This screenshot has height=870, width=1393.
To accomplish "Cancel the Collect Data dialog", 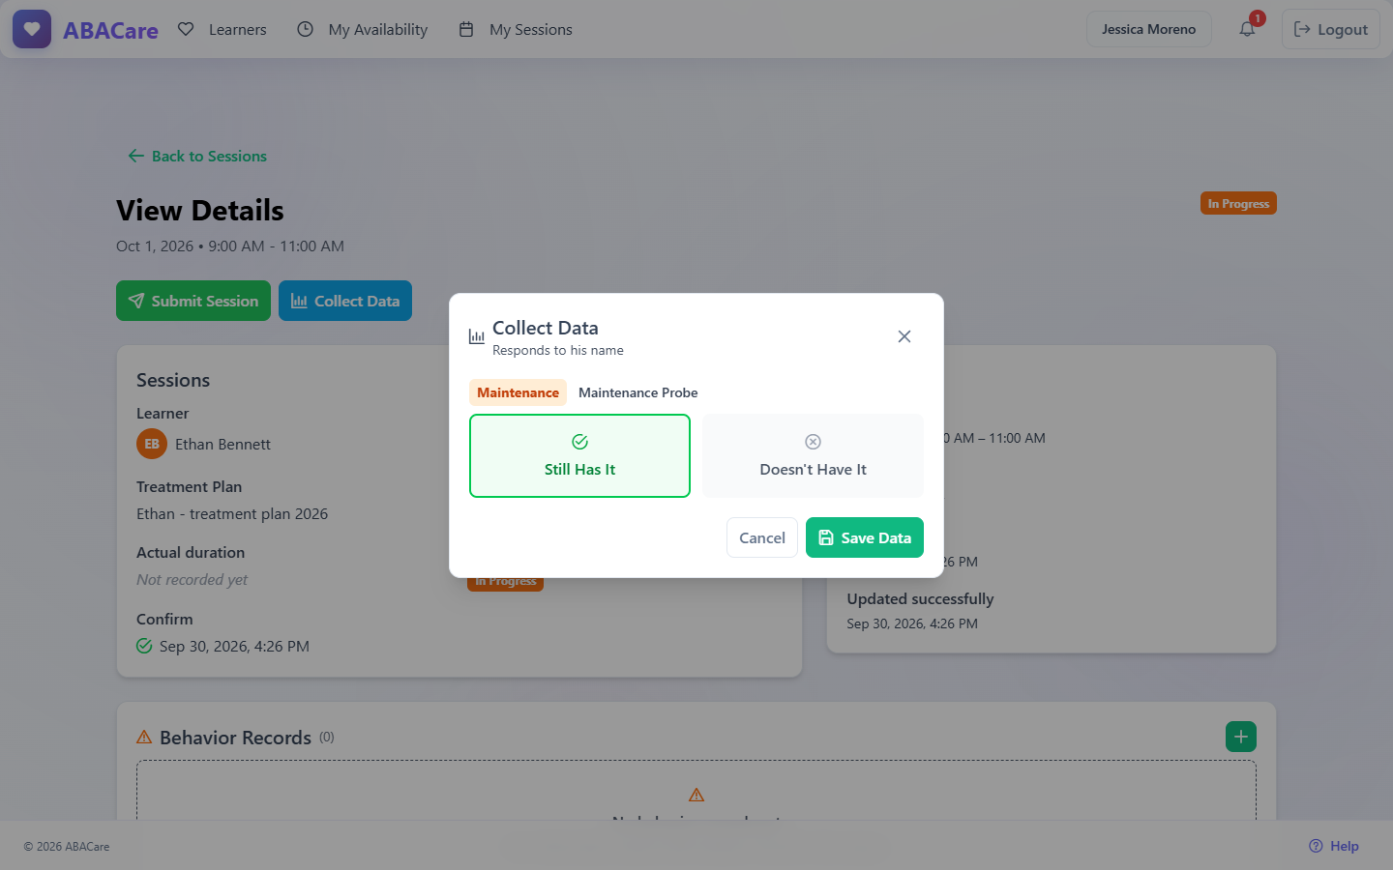I will (x=762, y=537).
